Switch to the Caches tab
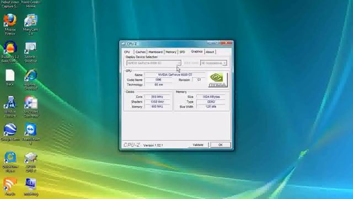Viewport: 353px width, 199px height. point(141,52)
